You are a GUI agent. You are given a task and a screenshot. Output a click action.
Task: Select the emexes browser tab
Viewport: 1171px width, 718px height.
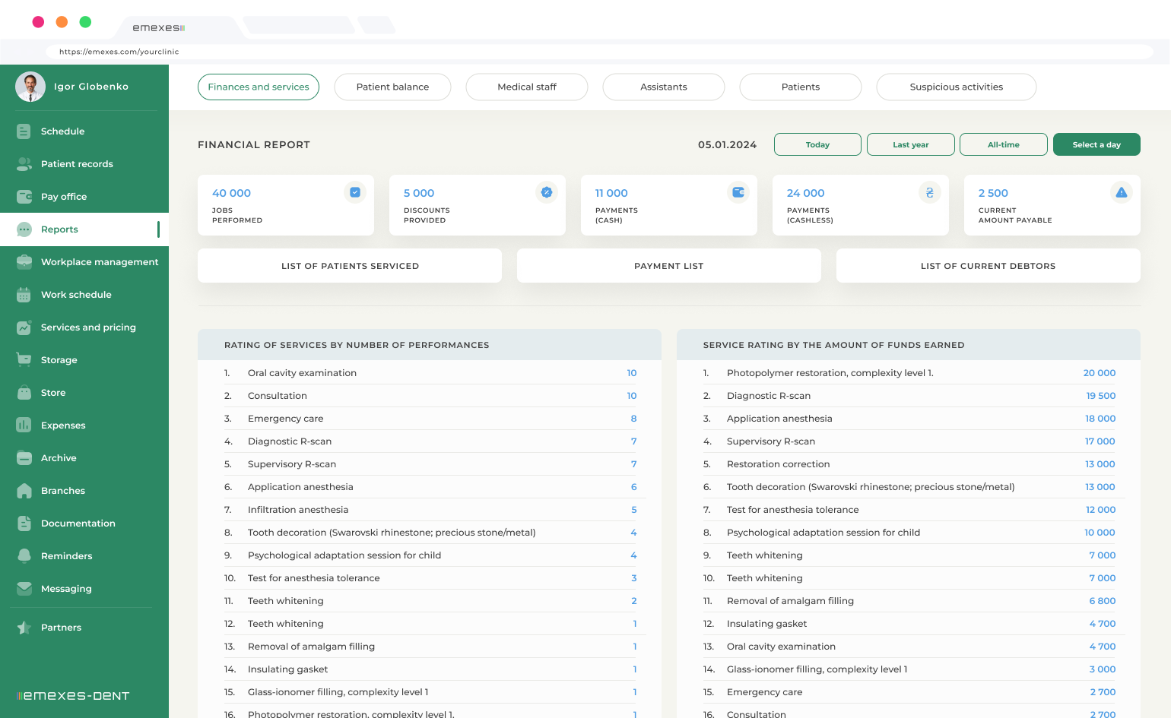(x=179, y=27)
